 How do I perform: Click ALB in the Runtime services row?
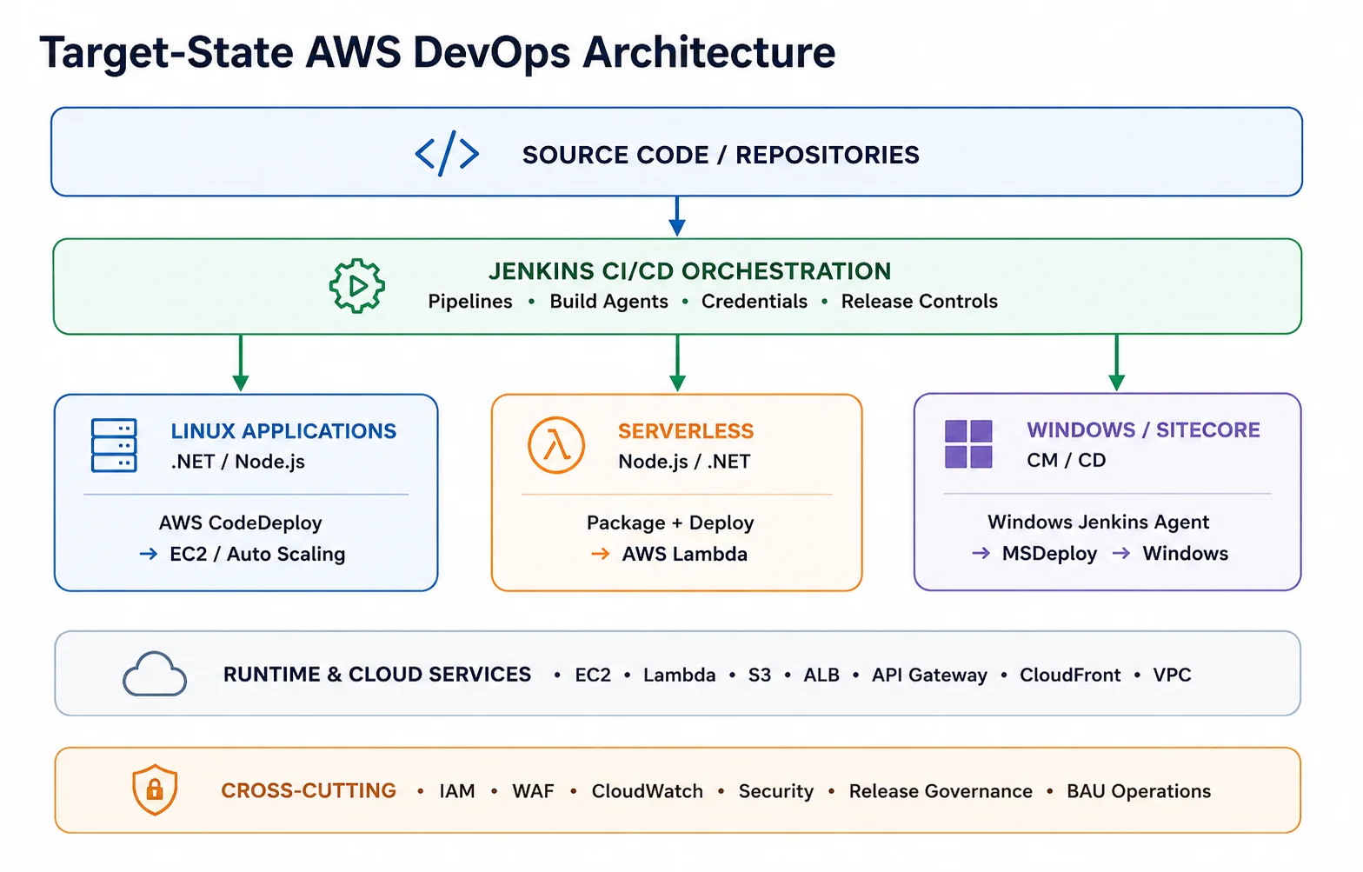(x=821, y=676)
